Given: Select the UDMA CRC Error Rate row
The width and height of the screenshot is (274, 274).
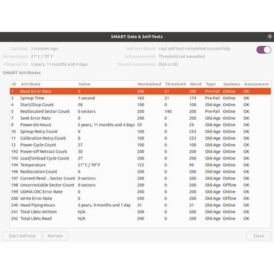Looking at the screenshot, I should pos(140,191).
